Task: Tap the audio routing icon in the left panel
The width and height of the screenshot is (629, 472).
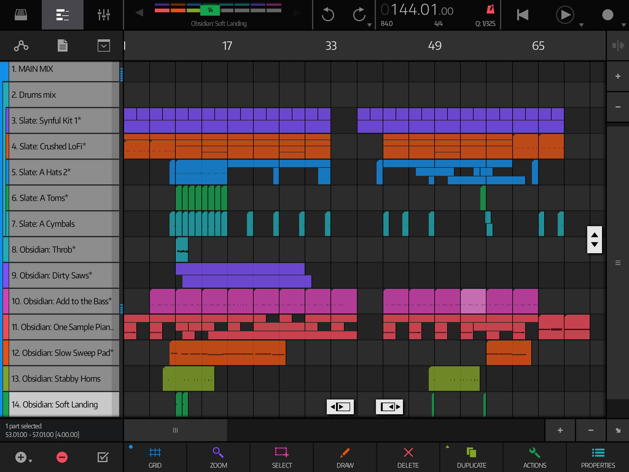Action: (x=21, y=45)
